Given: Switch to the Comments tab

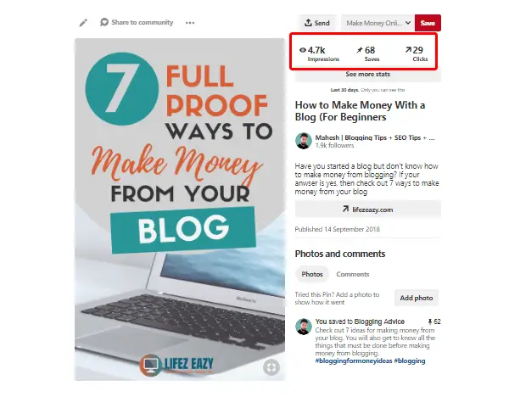Looking at the screenshot, I should 353,274.
